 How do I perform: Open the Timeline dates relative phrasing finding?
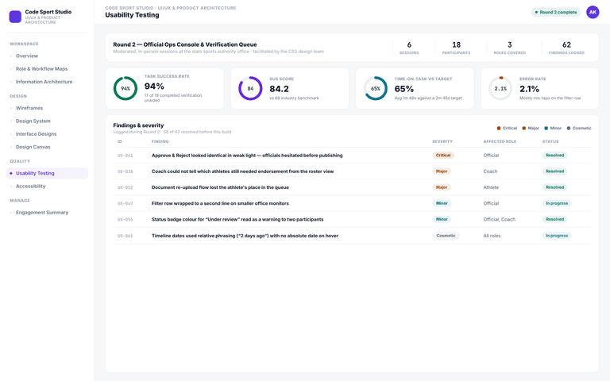click(x=245, y=236)
